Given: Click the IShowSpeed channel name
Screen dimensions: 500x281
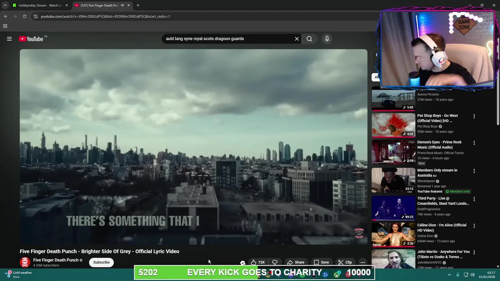Looking at the screenshot, I should coord(426,181).
